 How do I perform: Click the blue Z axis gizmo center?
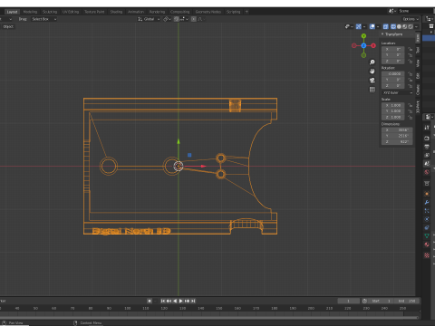pyautogui.click(x=363, y=45)
